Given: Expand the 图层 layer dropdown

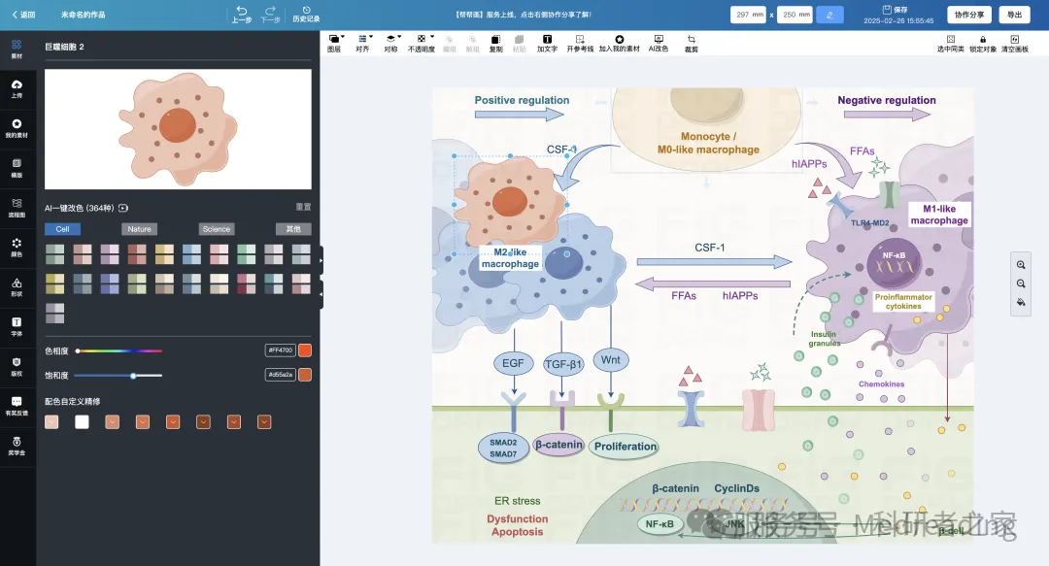Looking at the screenshot, I should click(334, 44).
